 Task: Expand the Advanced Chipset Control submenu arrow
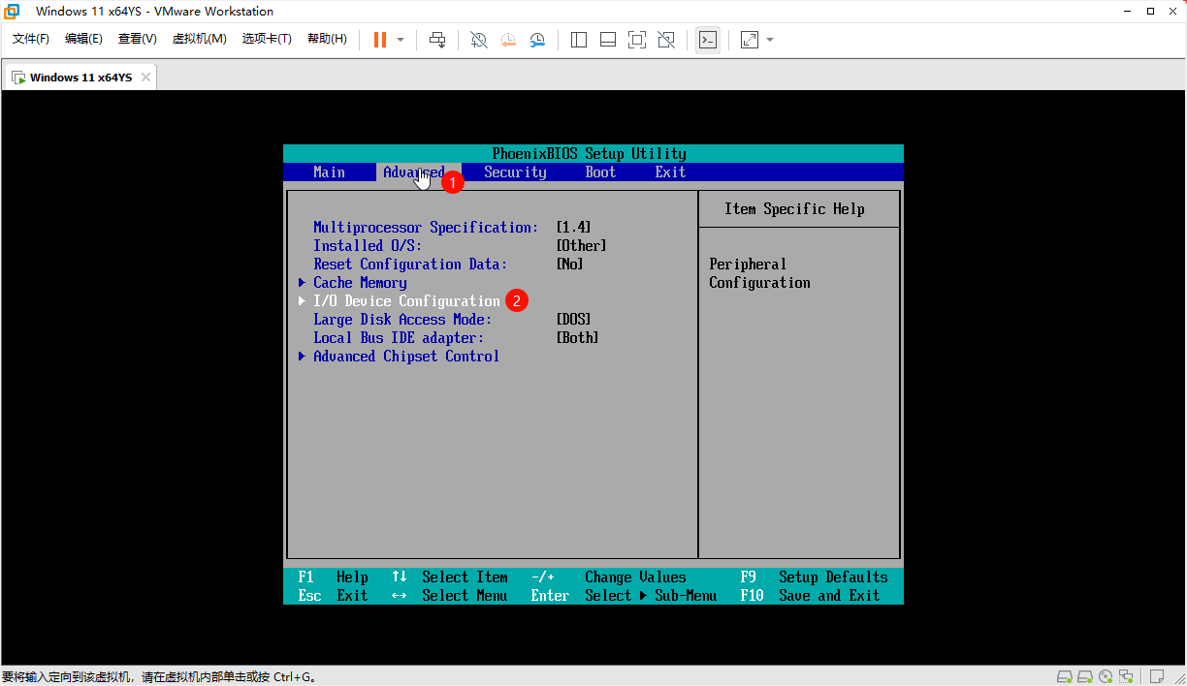click(x=303, y=357)
